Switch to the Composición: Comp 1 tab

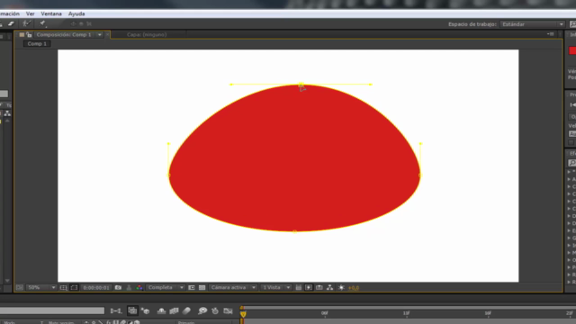pos(64,34)
